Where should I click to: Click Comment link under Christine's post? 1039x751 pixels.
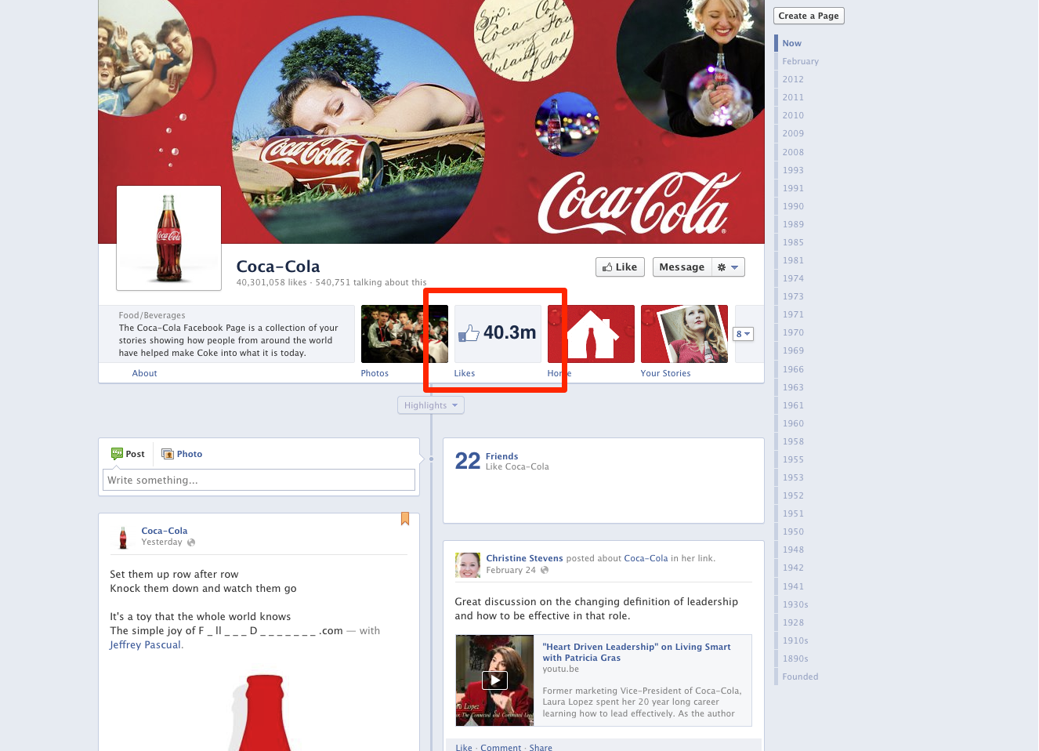point(501,747)
